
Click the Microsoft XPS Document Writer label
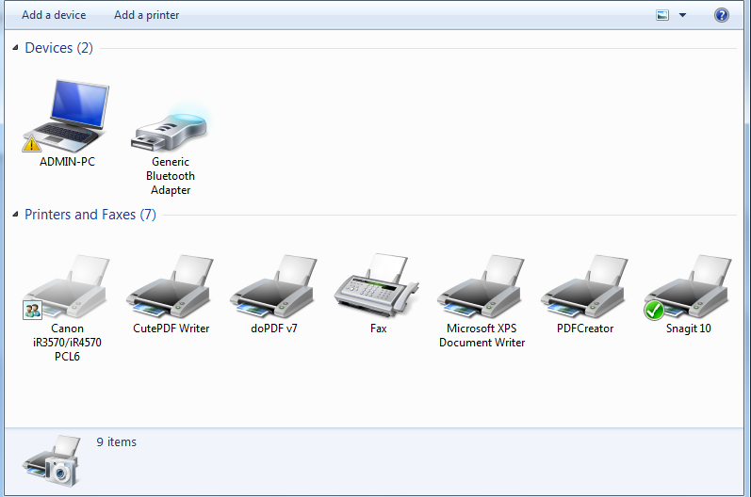coord(482,335)
